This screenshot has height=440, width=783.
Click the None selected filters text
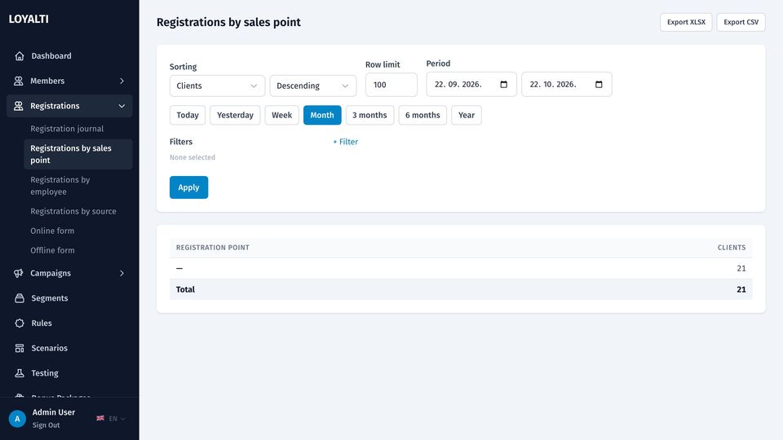[192, 157]
